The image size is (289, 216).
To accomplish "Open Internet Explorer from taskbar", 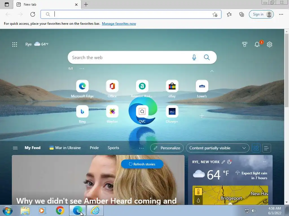I will 95,210.
